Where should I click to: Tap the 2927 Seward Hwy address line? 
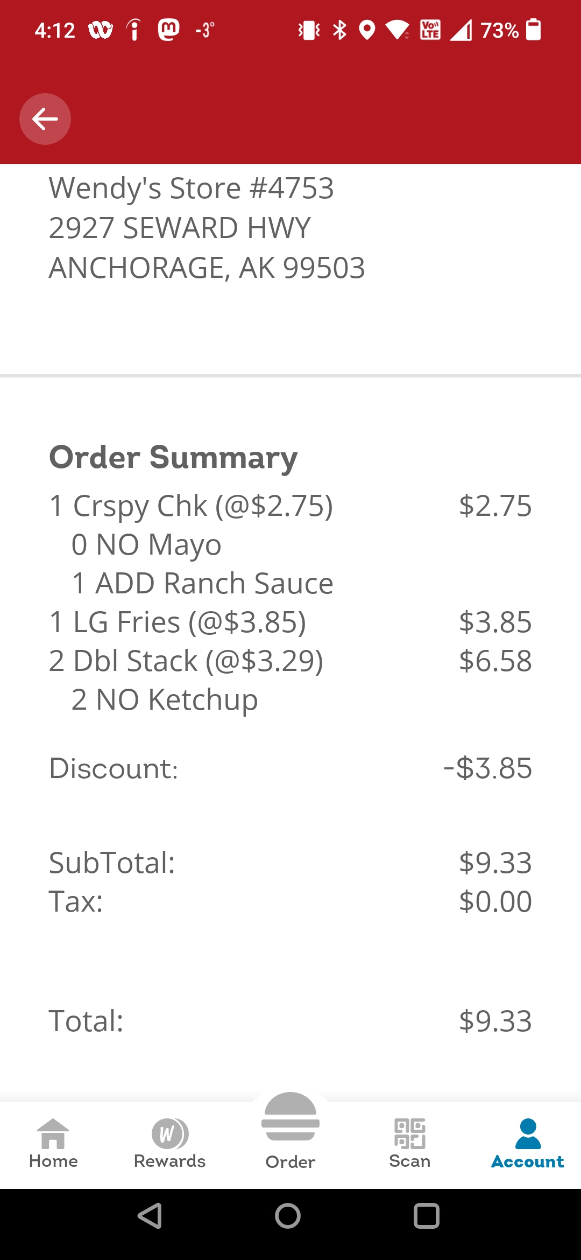(x=180, y=228)
